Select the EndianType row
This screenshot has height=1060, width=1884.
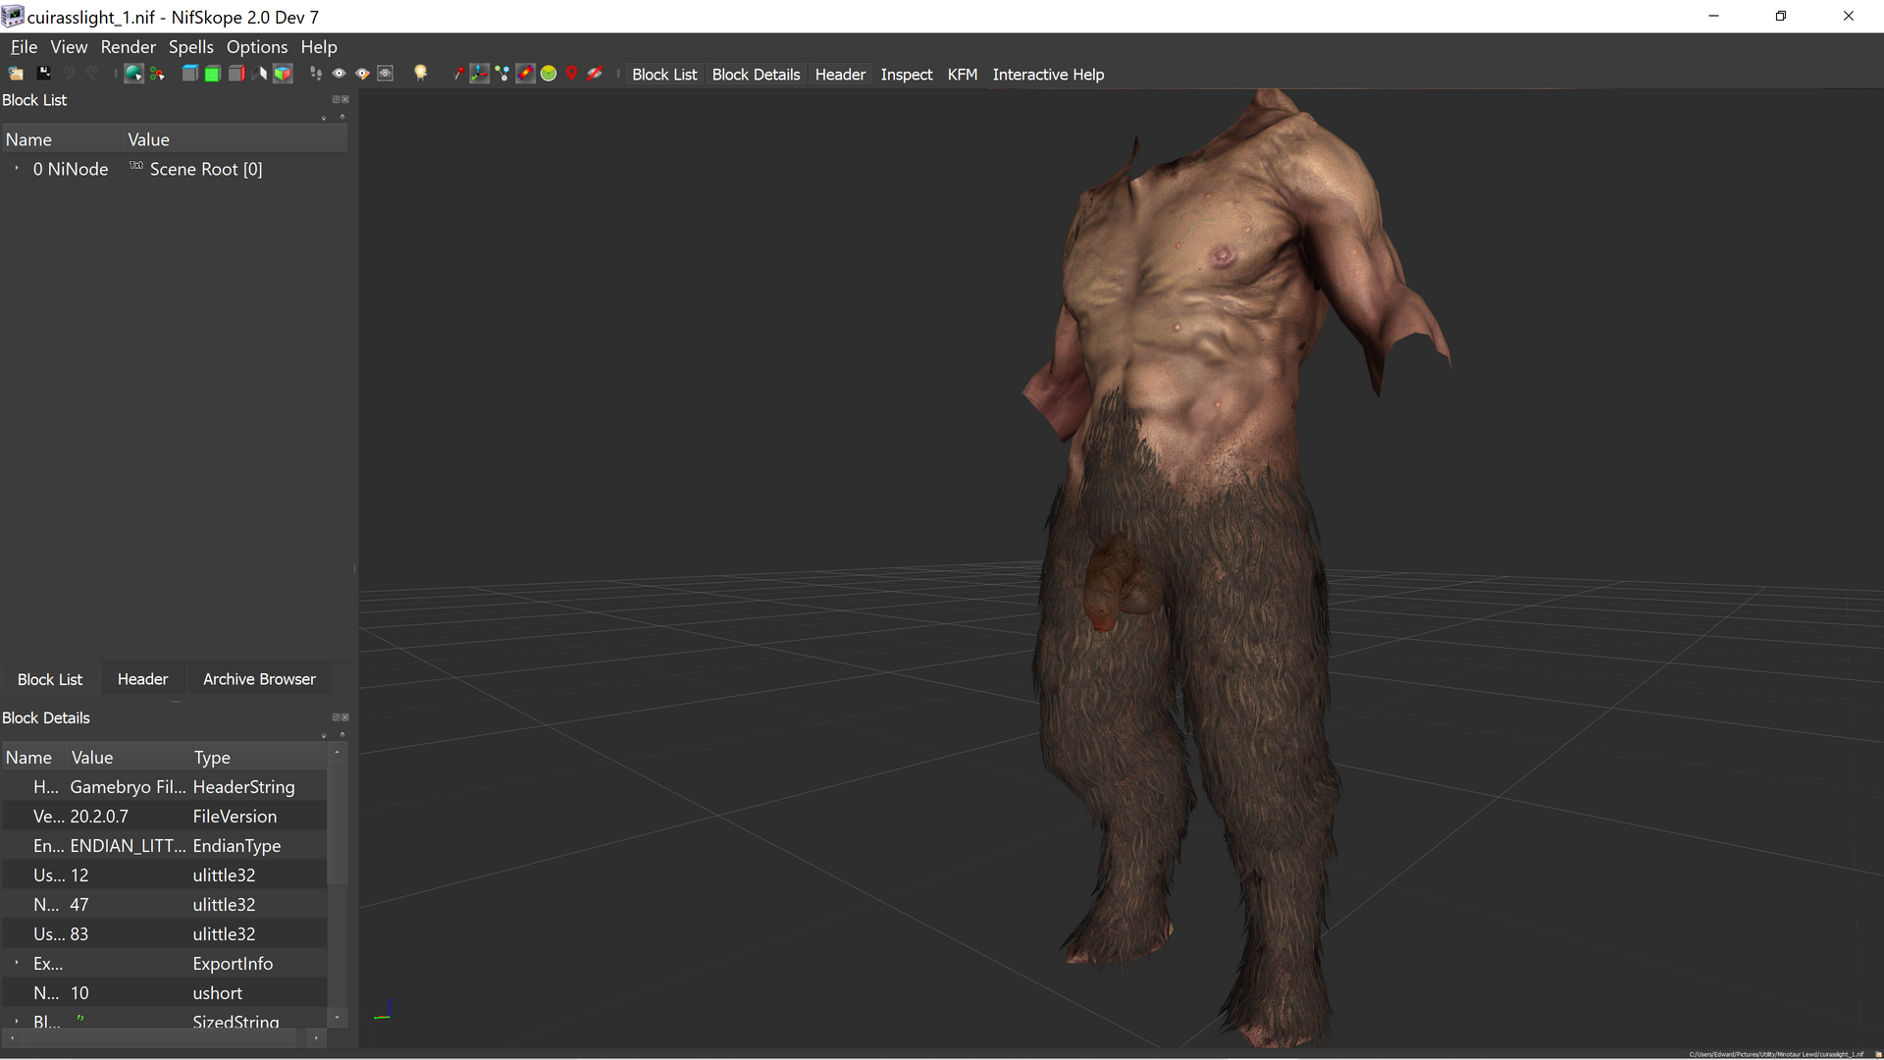coord(164,846)
